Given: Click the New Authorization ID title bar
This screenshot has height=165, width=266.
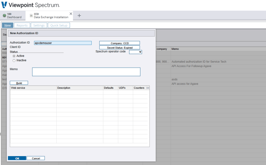Looking at the screenshot, I should coord(81,33).
